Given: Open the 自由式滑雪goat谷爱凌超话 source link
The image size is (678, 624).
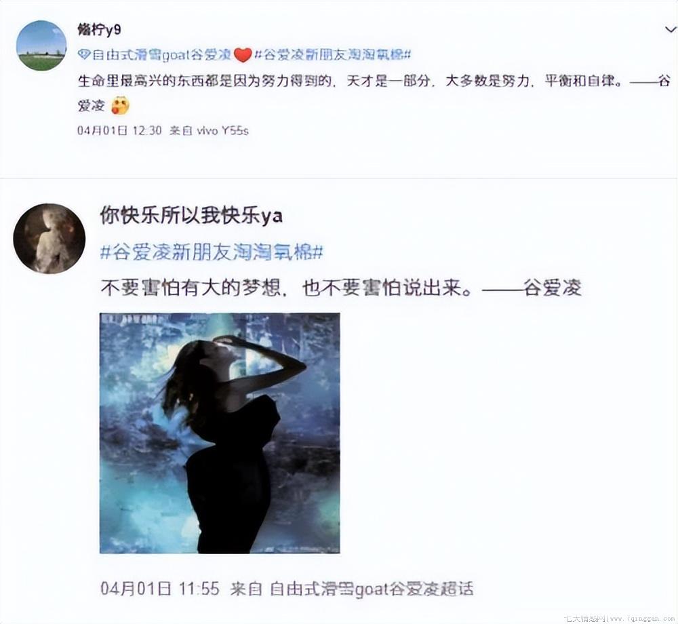Looking at the screenshot, I should point(372,589).
